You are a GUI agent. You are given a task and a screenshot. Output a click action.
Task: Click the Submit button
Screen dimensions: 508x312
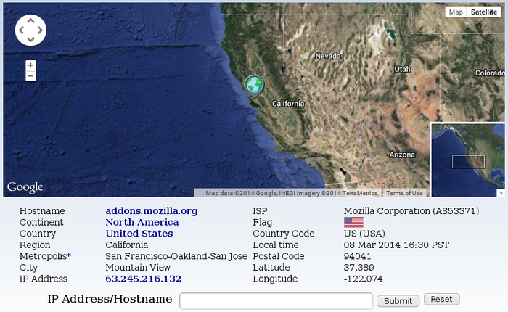point(398,301)
